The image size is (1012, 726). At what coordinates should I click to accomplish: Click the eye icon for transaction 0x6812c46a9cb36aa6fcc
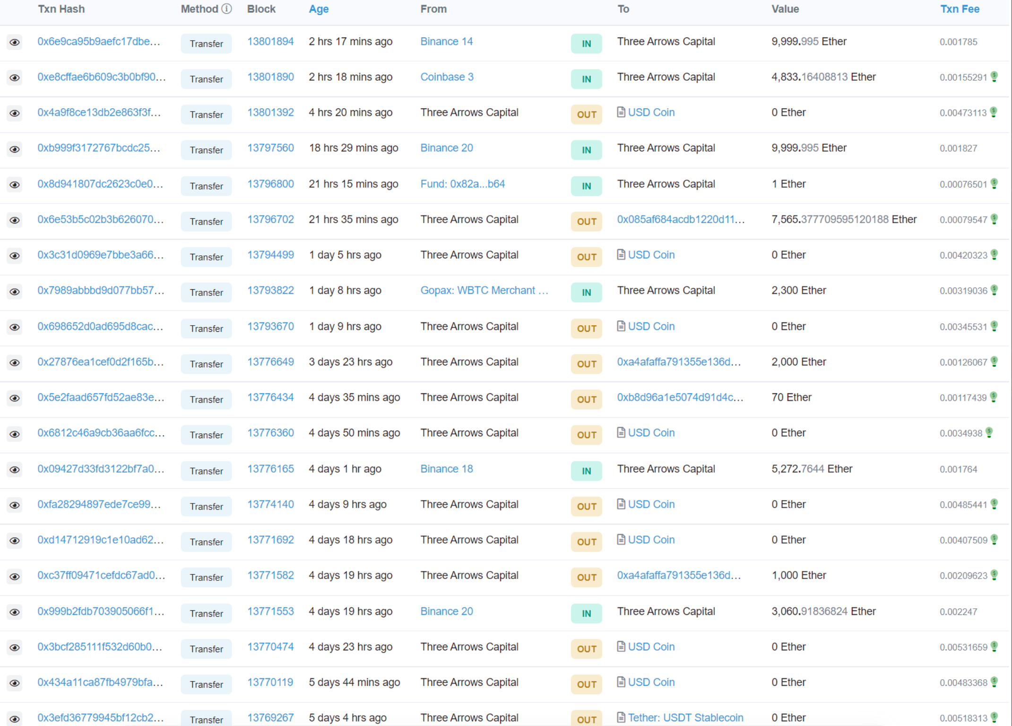pos(15,434)
